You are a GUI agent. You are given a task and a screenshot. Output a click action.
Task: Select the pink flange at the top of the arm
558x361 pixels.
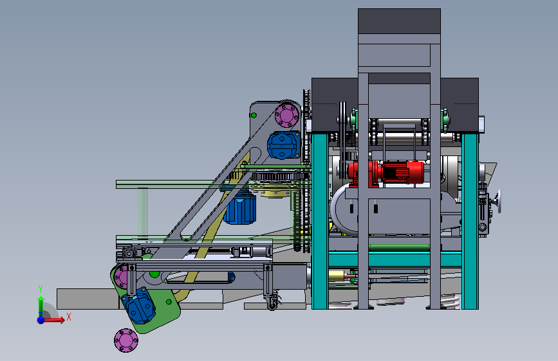coord(287,115)
